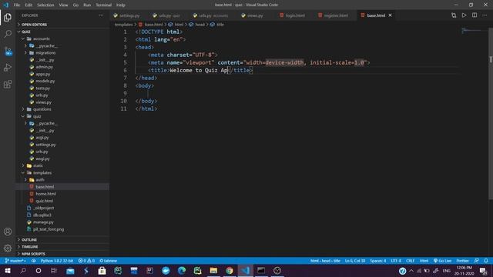The height and width of the screenshot is (277, 493).
Task: Open the Run and Debug view
Action: pyautogui.click(x=8, y=68)
